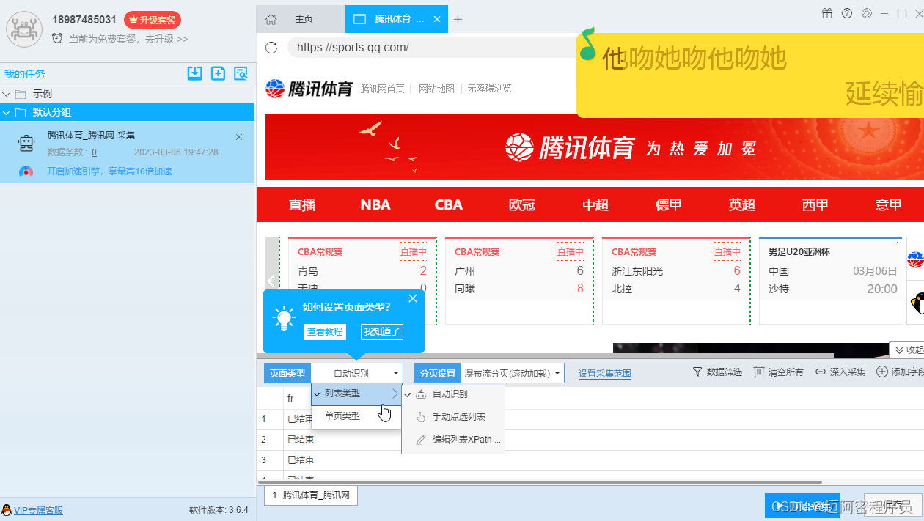The image size is (924, 521).
Task: Open the 欧冠 navigation item
Action: tap(522, 205)
